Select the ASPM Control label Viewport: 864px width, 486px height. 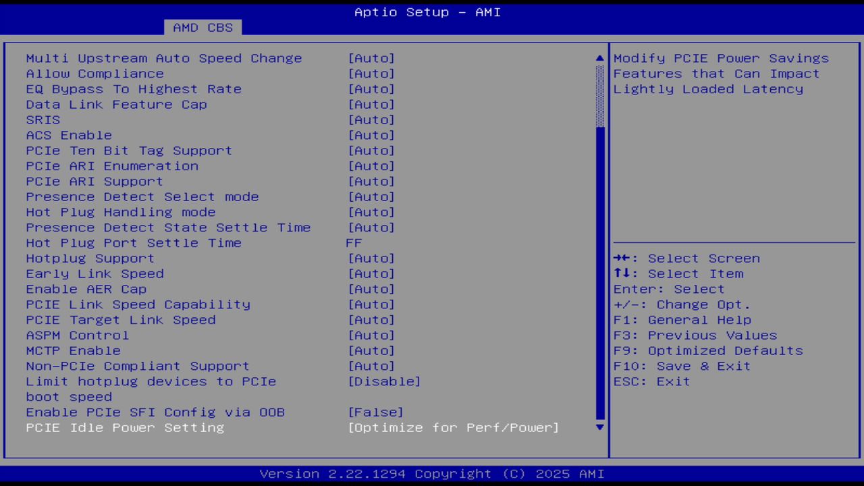tap(78, 335)
